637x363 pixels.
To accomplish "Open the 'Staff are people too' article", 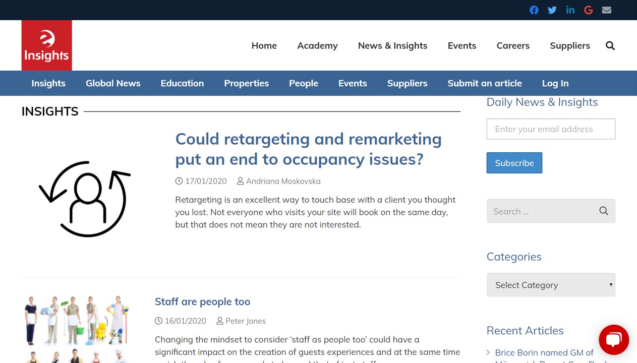I will click(202, 301).
